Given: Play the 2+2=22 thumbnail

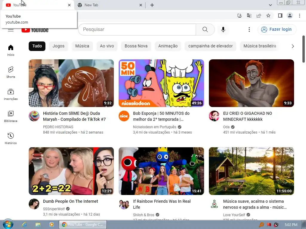Looking at the screenshot, I should pyautogui.click(x=71, y=171).
